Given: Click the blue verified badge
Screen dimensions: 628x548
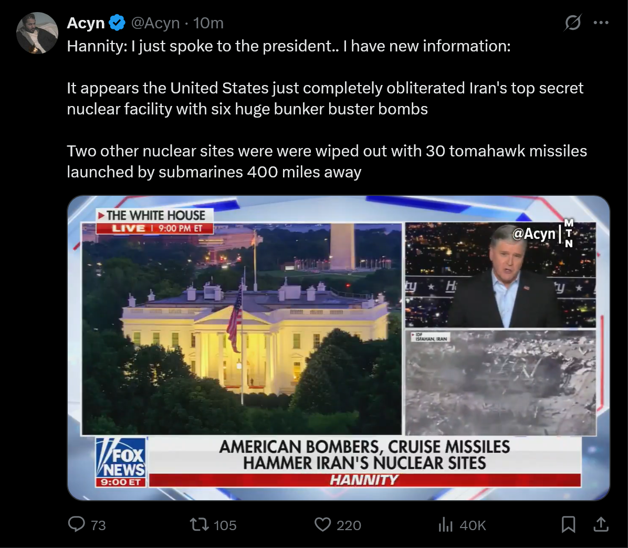Looking at the screenshot, I should tap(117, 23).
